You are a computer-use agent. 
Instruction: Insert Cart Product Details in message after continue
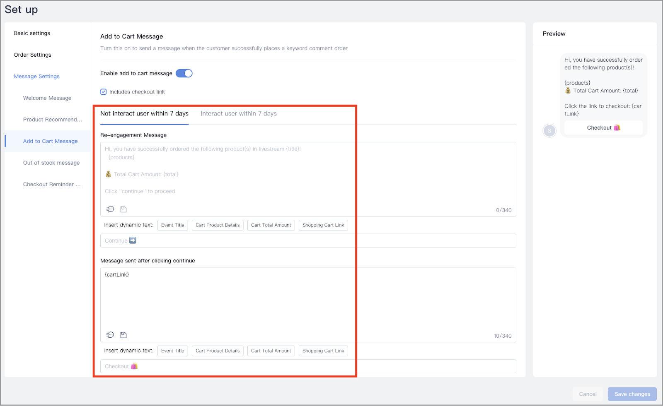click(x=218, y=351)
